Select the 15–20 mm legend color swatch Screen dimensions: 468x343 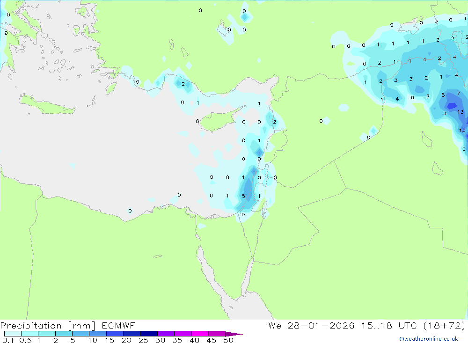[x=115, y=334]
